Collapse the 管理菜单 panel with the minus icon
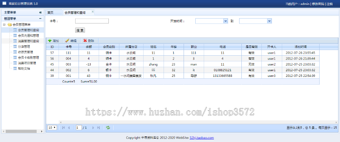 (40, 19)
